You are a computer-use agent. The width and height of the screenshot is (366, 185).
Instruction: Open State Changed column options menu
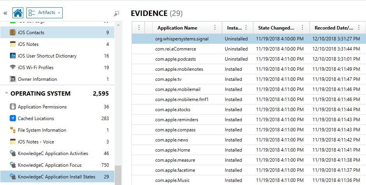[302, 28]
